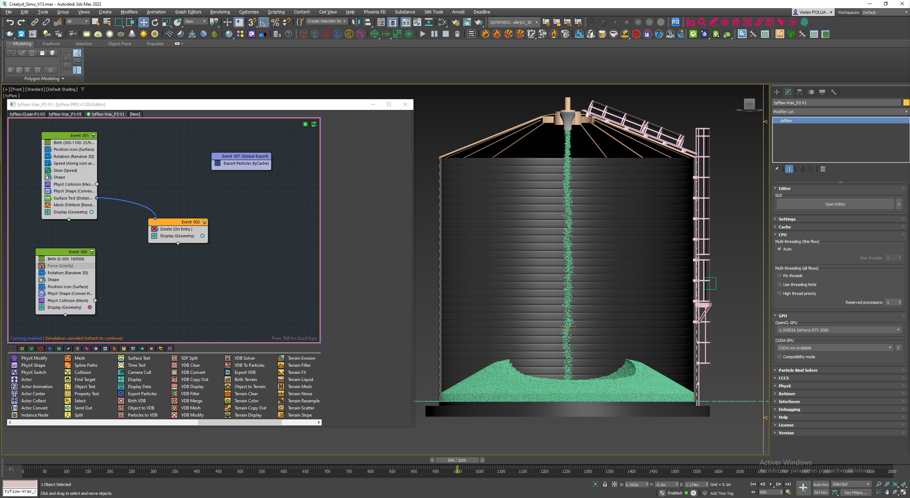This screenshot has height=498, width=910.
Task: Click the Undo arrow icon
Action: pyautogui.click(x=10, y=22)
